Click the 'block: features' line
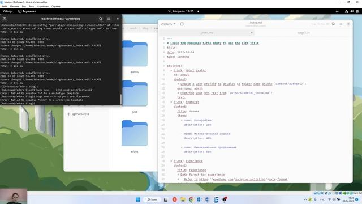 [186, 102]
